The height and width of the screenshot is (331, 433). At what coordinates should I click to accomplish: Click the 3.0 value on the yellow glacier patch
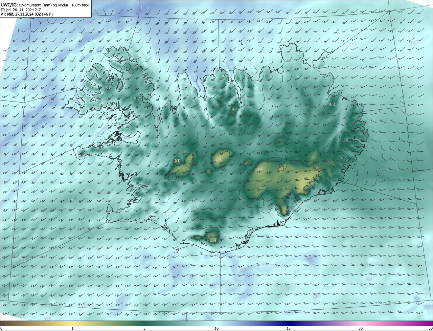pos(177,161)
